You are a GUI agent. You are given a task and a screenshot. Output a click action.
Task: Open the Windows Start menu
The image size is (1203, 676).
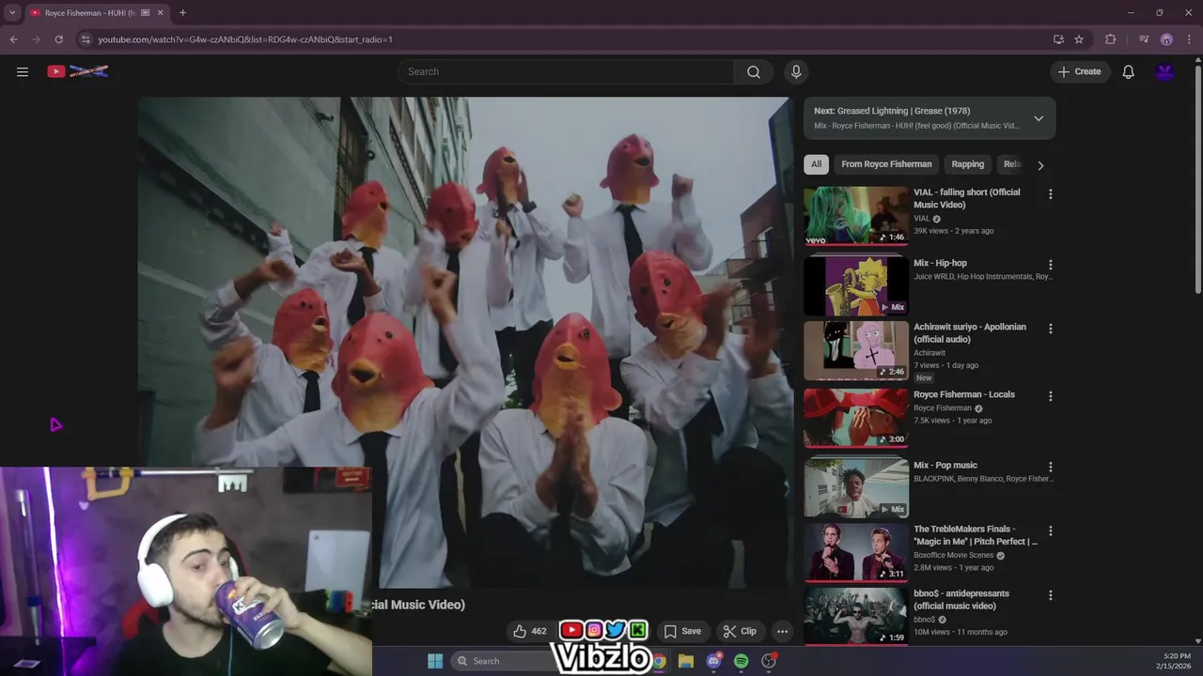pos(435,661)
